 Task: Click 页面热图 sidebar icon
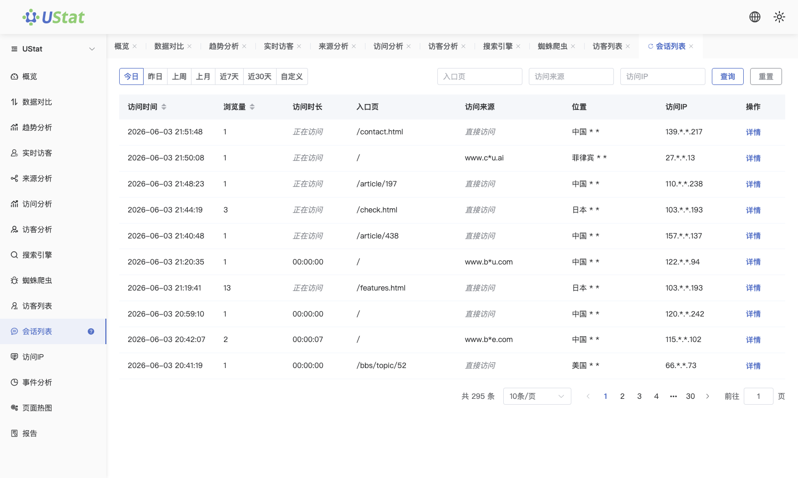tap(14, 408)
